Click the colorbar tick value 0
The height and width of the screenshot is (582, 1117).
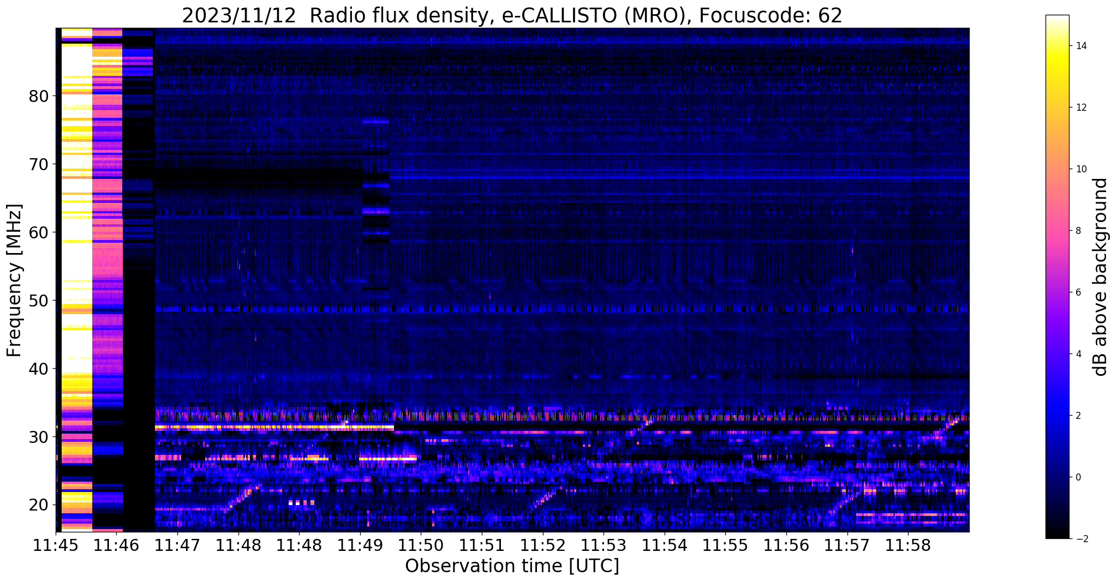(1078, 477)
